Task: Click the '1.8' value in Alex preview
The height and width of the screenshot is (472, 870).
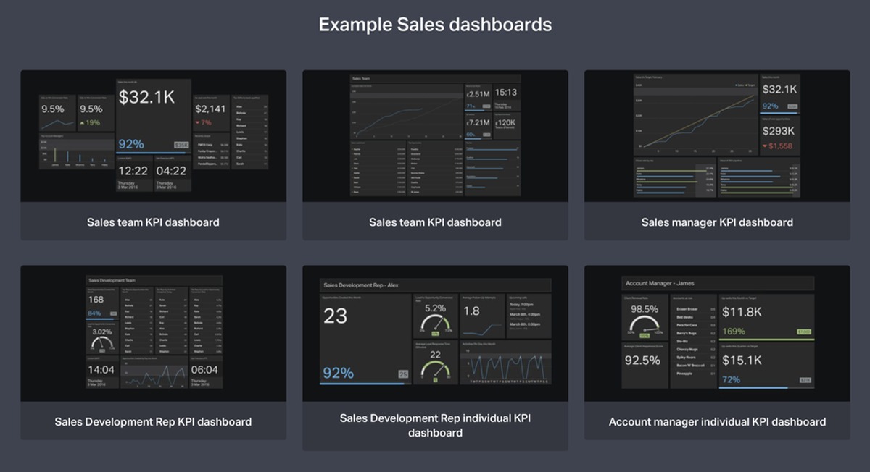Action: 471,311
